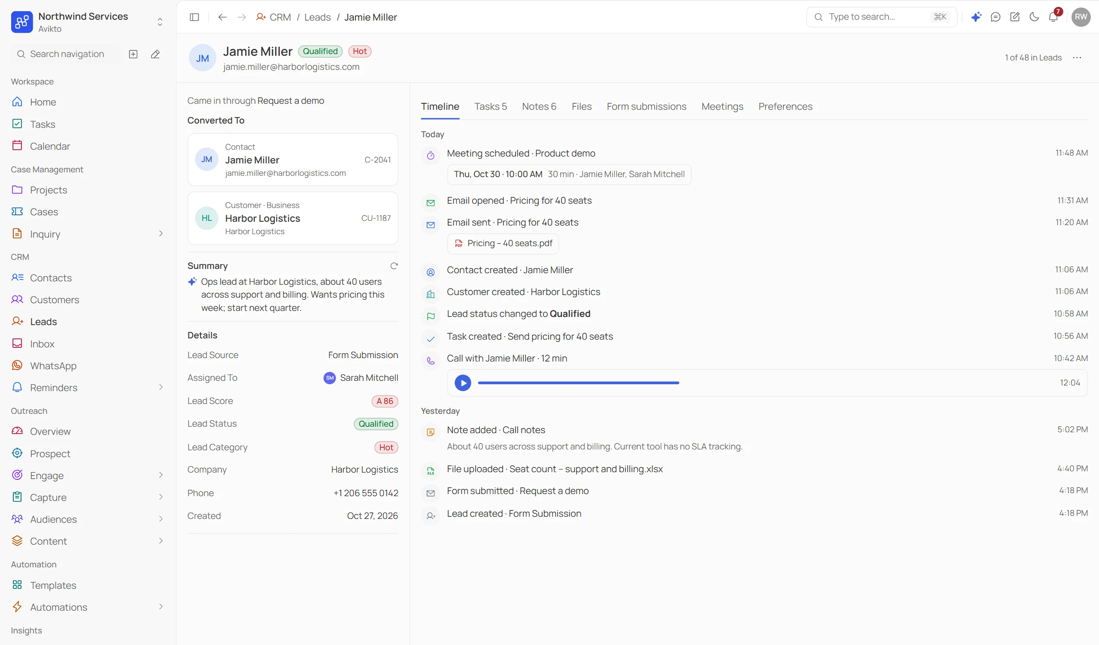Click the add panel icon beside navigation search
The height and width of the screenshot is (645, 1099).
point(134,54)
